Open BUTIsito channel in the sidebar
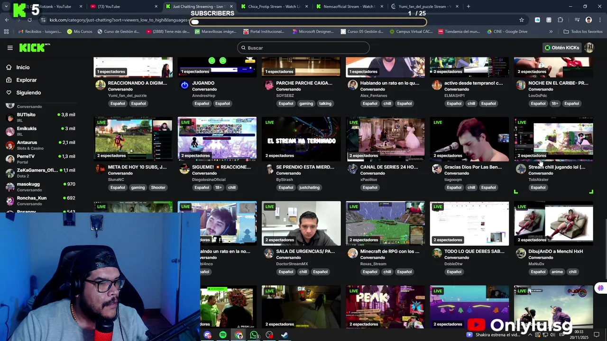The width and height of the screenshot is (607, 341). [40, 117]
